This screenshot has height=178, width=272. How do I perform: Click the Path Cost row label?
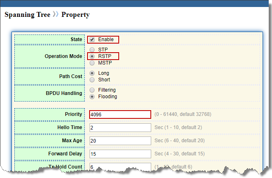tap(71, 76)
